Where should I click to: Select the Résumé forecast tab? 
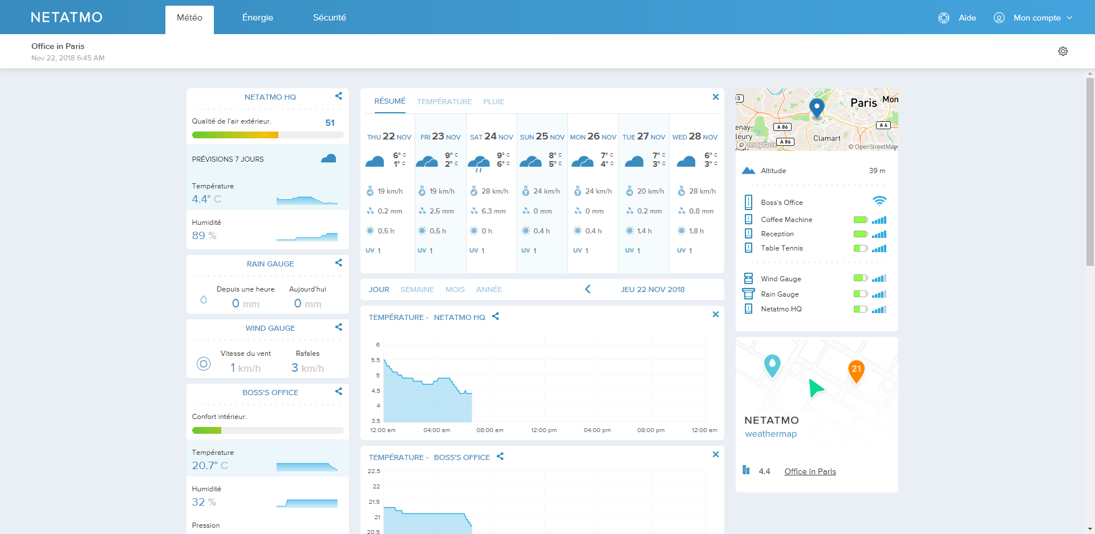pyautogui.click(x=390, y=101)
